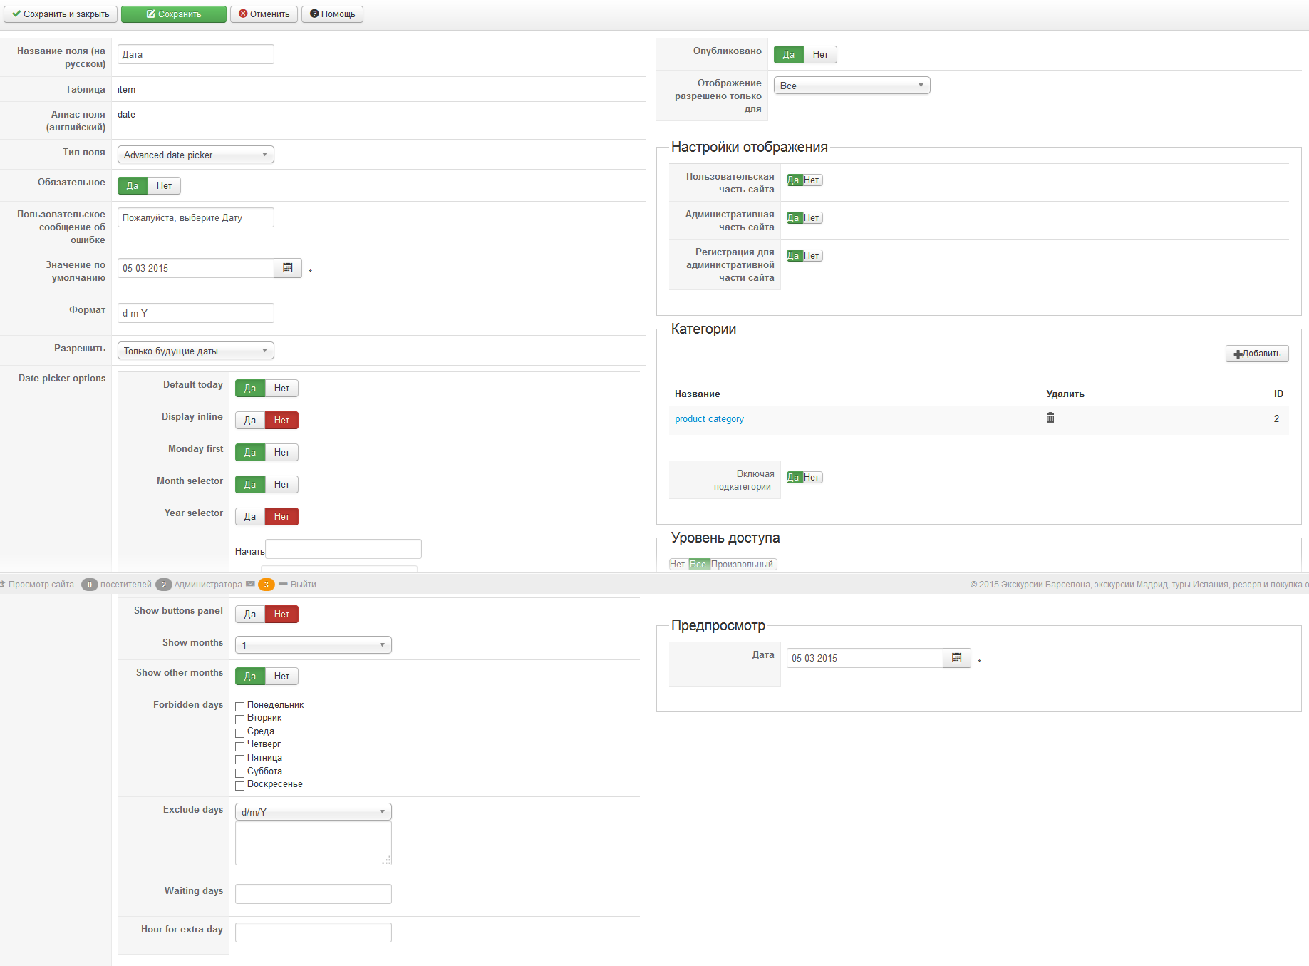Disable Включая подкатегории with Нет
This screenshot has height=966, width=1309.
[x=812, y=478]
